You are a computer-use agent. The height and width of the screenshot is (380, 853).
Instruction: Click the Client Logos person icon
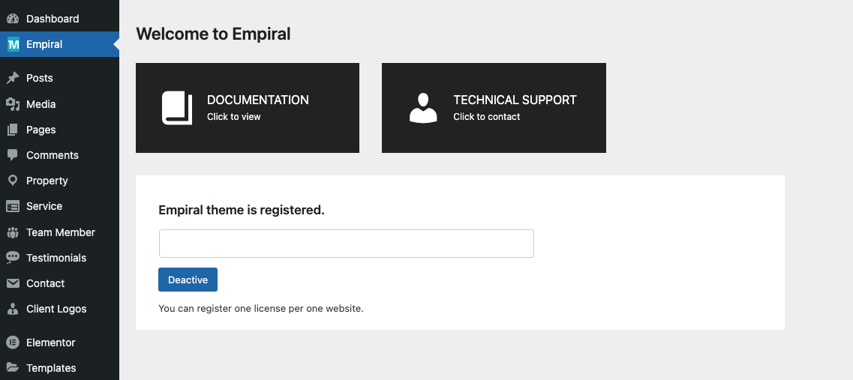click(13, 309)
